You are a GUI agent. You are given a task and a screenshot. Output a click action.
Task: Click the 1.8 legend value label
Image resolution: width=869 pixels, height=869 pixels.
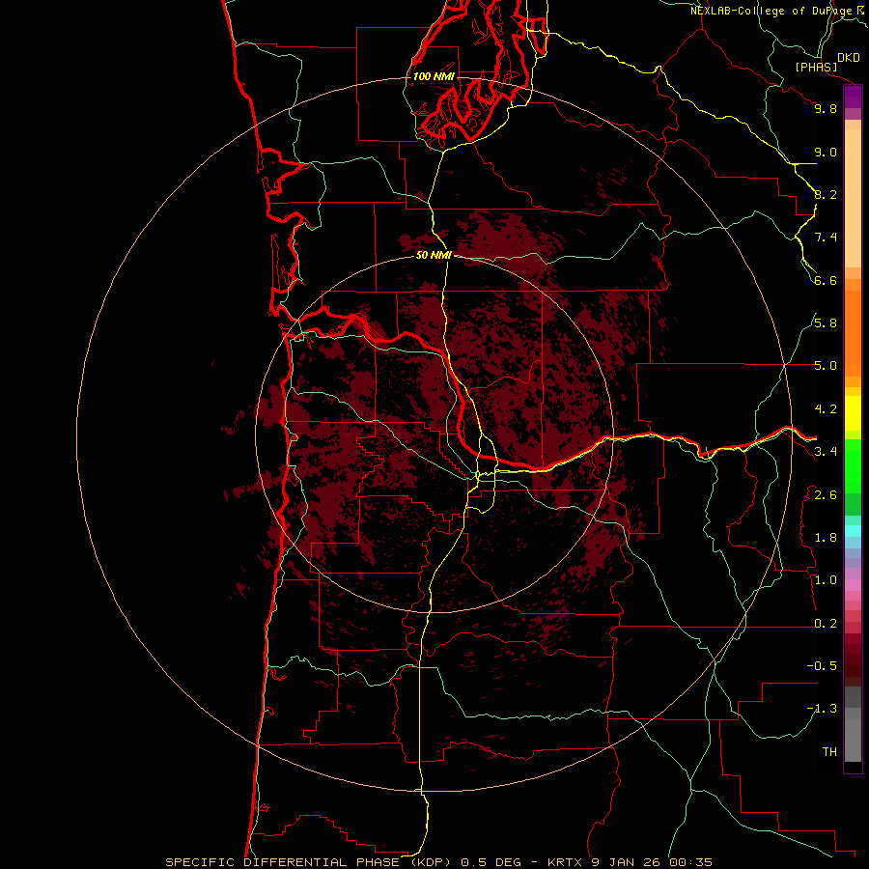coord(826,538)
